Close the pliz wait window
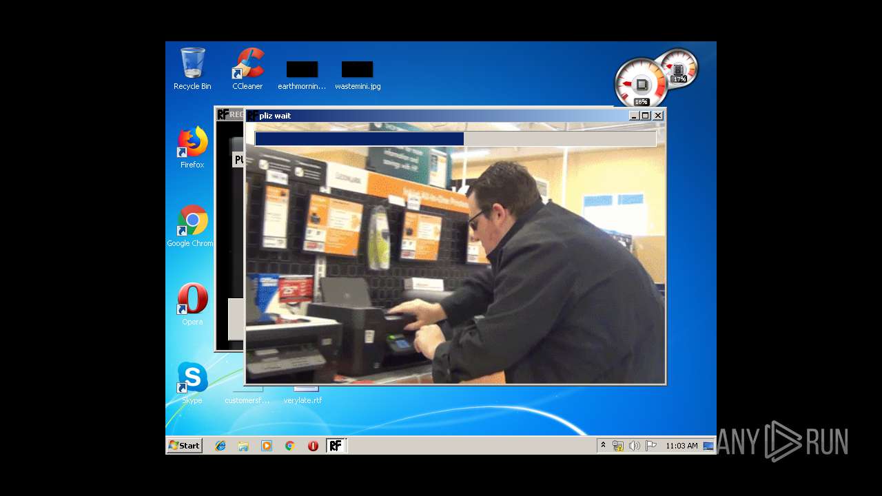This screenshot has width=882, height=496. pyautogui.click(x=658, y=116)
